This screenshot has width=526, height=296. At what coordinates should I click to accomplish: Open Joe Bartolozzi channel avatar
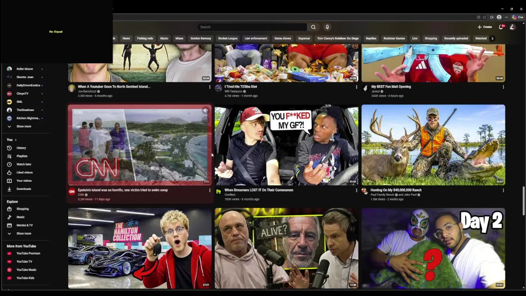[72, 88]
